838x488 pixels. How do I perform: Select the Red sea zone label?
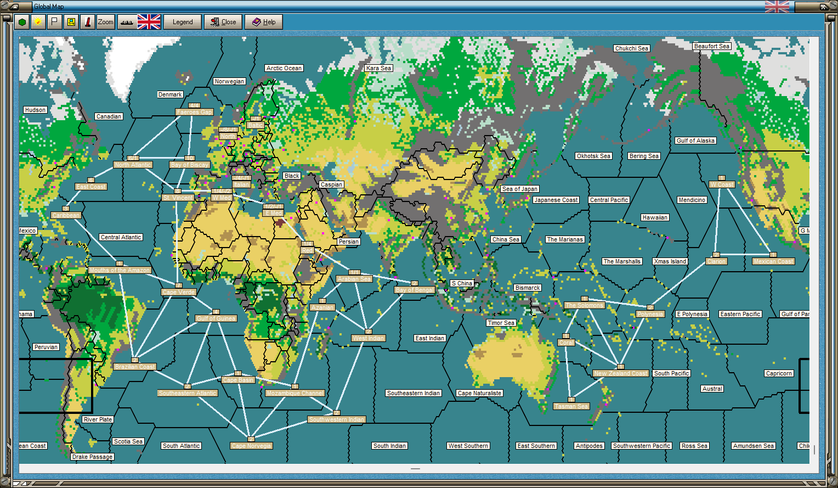coord(307,250)
